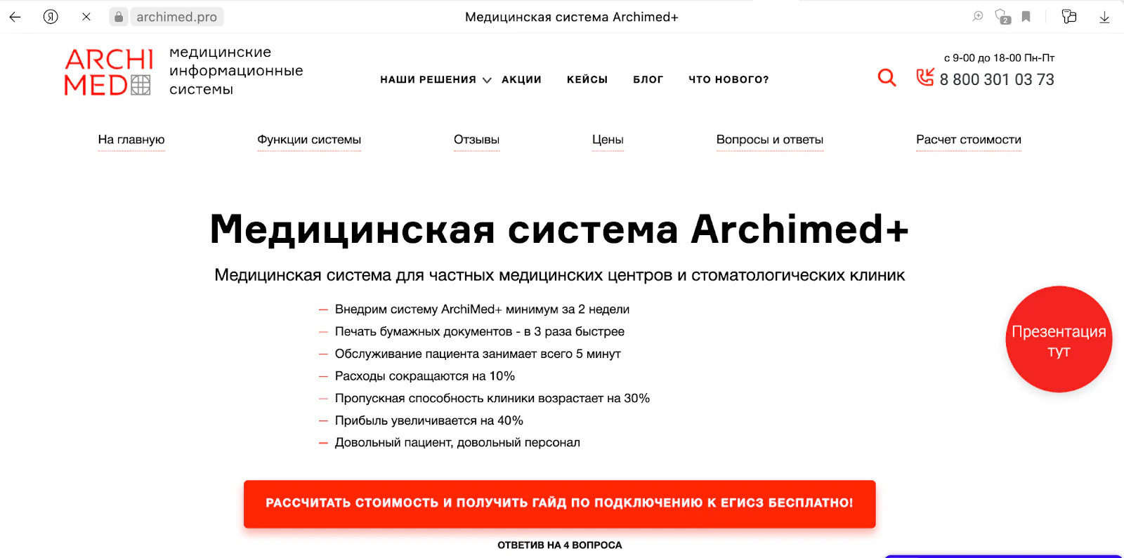
Task: Open the Отзывы anchor link
Action: pyautogui.click(x=476, y=140)
